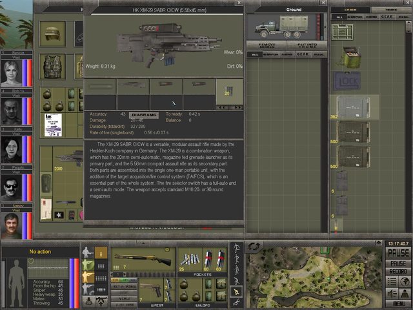Switch to the Cabin tab
The width and height of the screenshot is (413, 310).
tap(350, 10)
